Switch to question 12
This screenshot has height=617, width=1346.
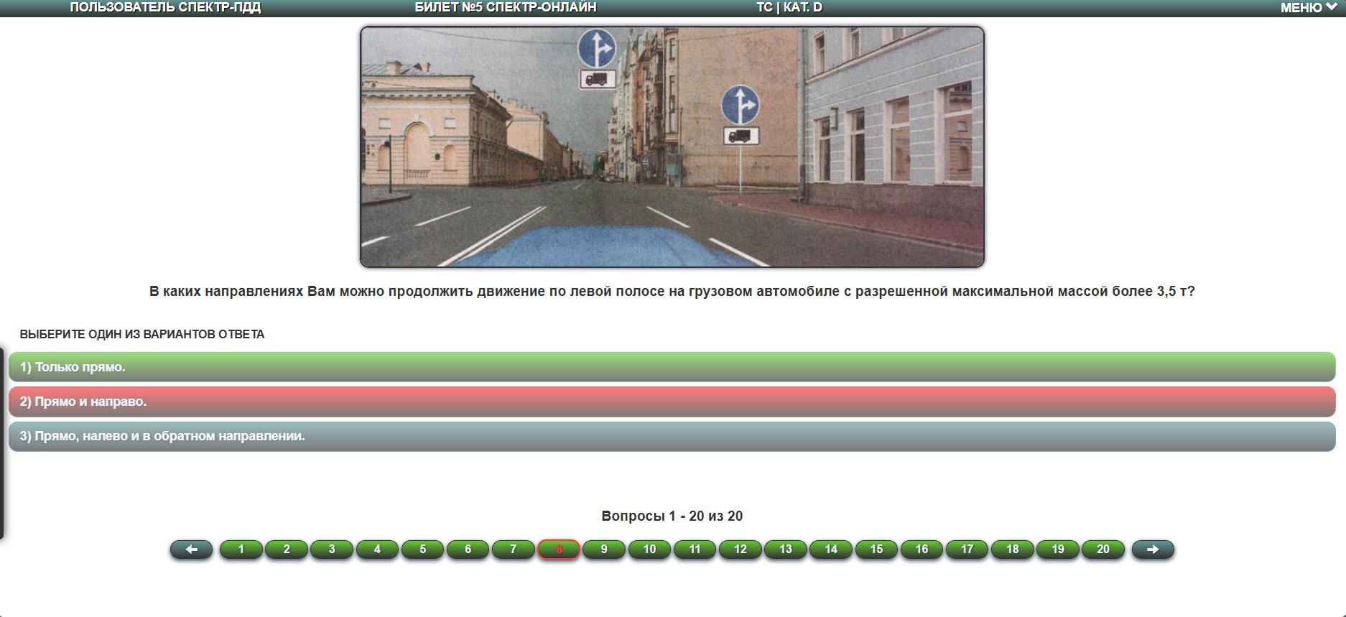coord(740,549)
